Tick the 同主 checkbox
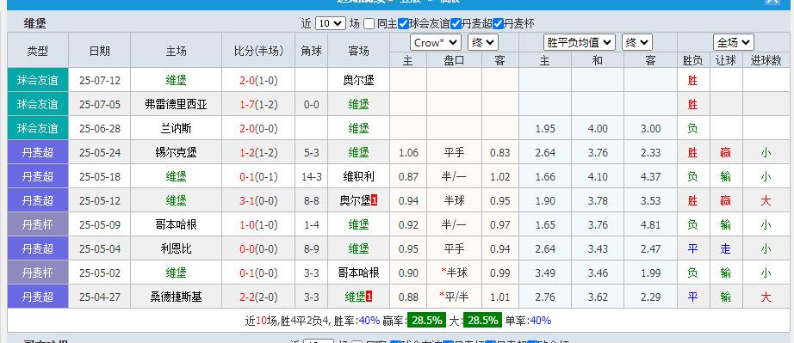This screenshot has width=794, height=343. pyautogui.click(x=369, y=24)
